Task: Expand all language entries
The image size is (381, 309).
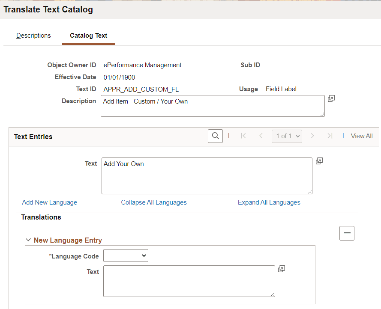Action: 269,202
